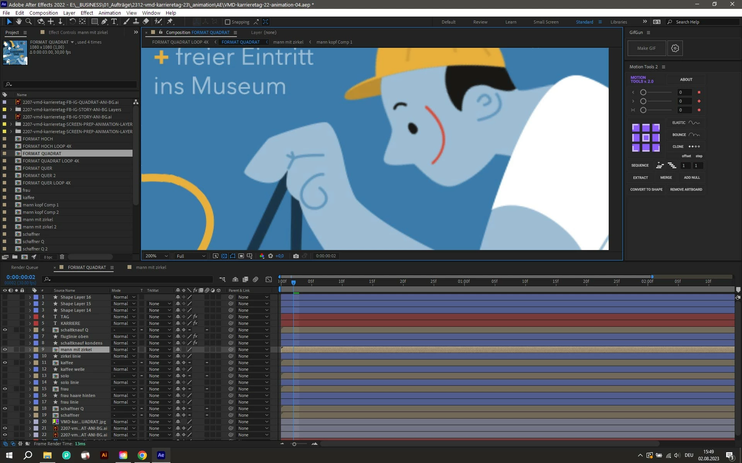The width and height of the screenshot is (742, 463).
Task: Click the CONVERT TO SHAPE button
Action: pyautogui.click(x=646, y=189)
